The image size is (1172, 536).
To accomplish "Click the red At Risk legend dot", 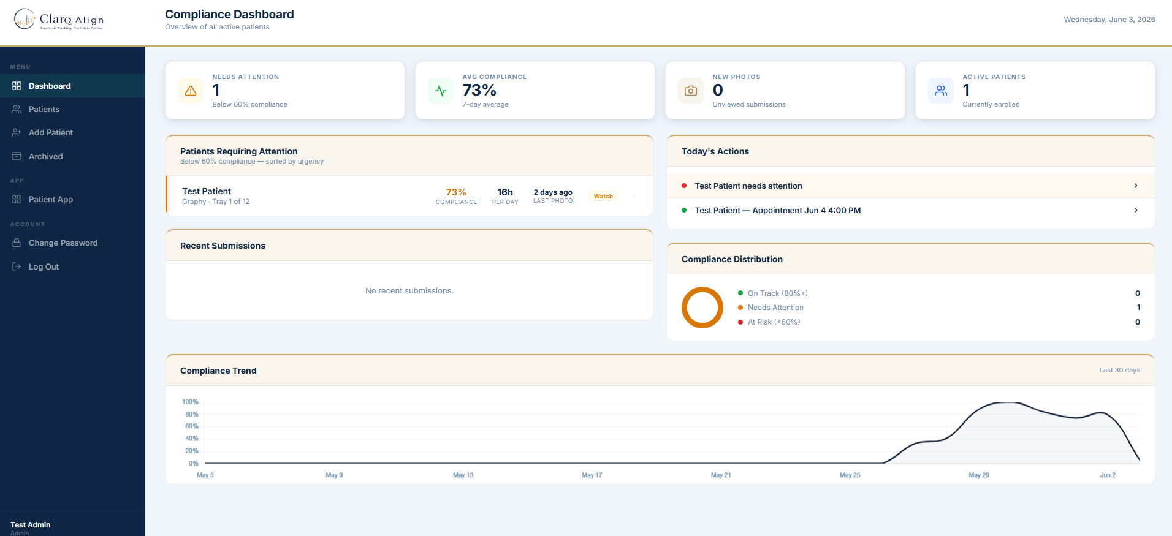I will [740, 322].
